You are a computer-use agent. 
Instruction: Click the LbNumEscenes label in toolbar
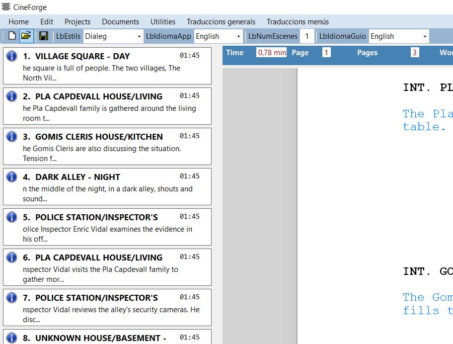(273, 36)
